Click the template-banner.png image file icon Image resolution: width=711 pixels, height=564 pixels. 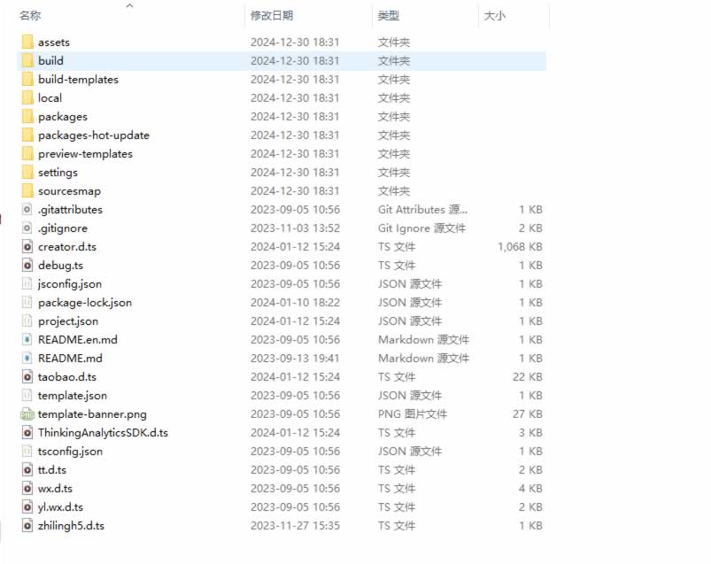(x=27, y=413)
